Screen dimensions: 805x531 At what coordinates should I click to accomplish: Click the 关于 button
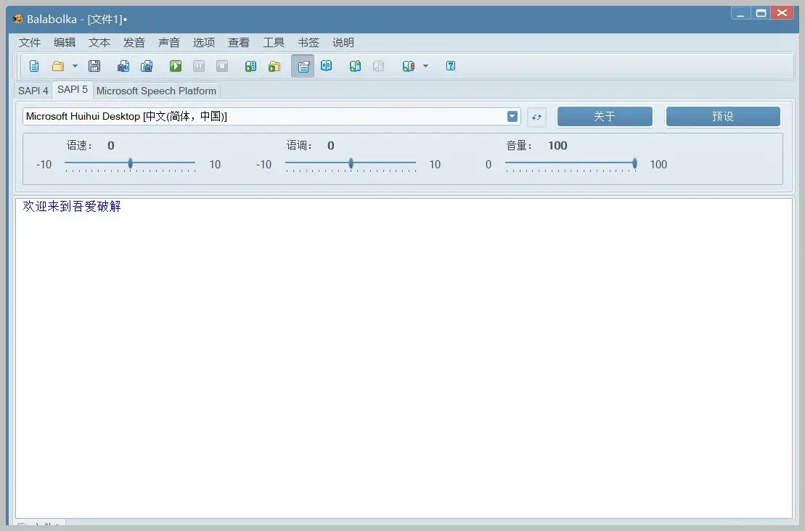(x=605, y=117)
